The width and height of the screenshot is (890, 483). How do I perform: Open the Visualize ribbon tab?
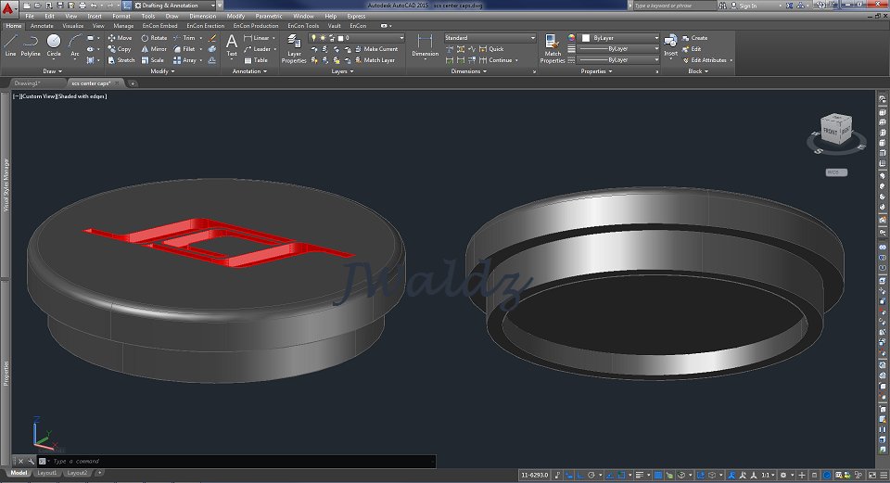click(72, 26)
